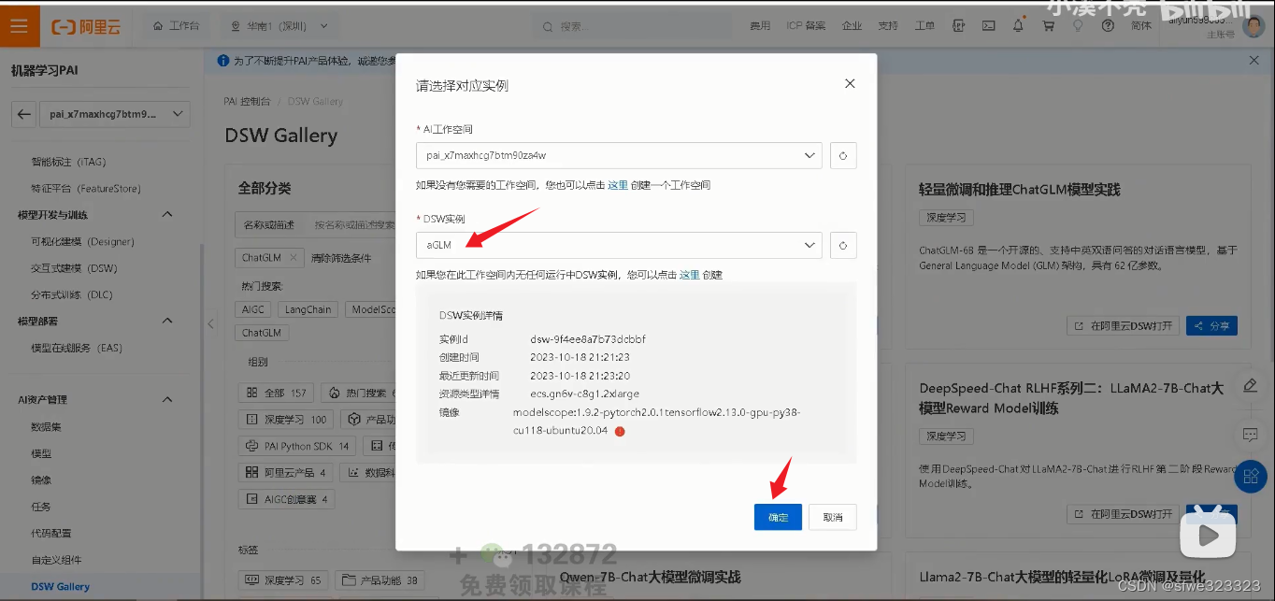Refresh the DSW实例 list
This screenshot has width=1275, height=601.
pyautogui.click(x=843, y=245)
